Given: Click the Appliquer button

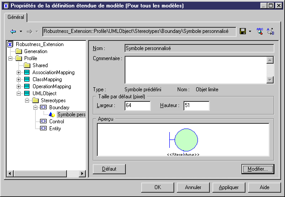Looking at the screenshot, I should tap(229, 187).
